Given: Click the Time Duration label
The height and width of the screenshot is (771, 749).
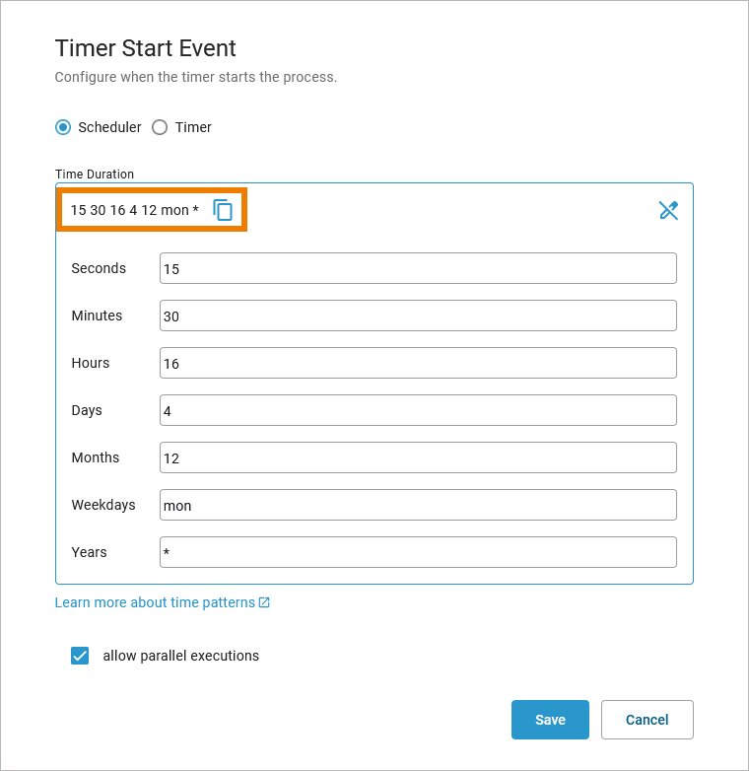Looking at the screenshot, I should pos(95,175).
